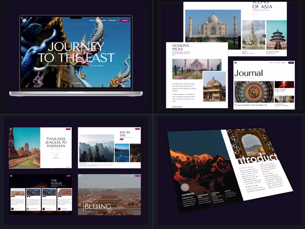Open the misty mountain pillars photo
Viewport: 305px width, 229px height.
(97, 148)
